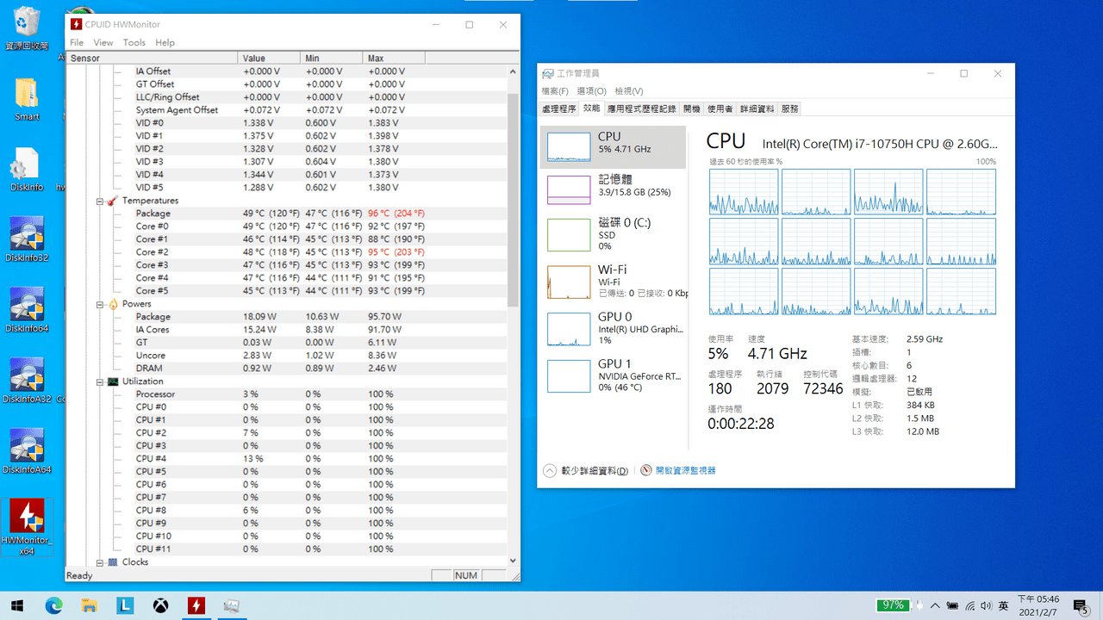
Task: Open HWMonitor Tools menu
Action: click(134, 42)
